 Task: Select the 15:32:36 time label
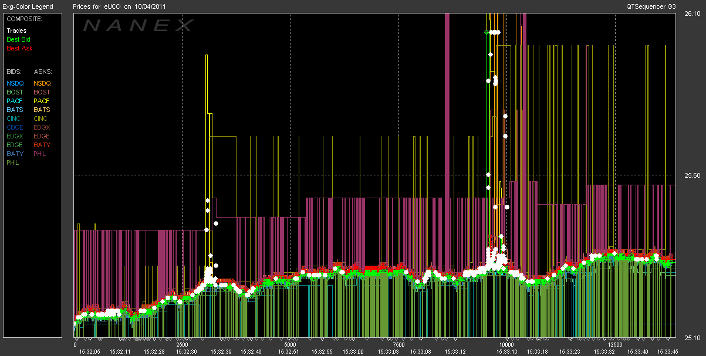tap(187, 351)
